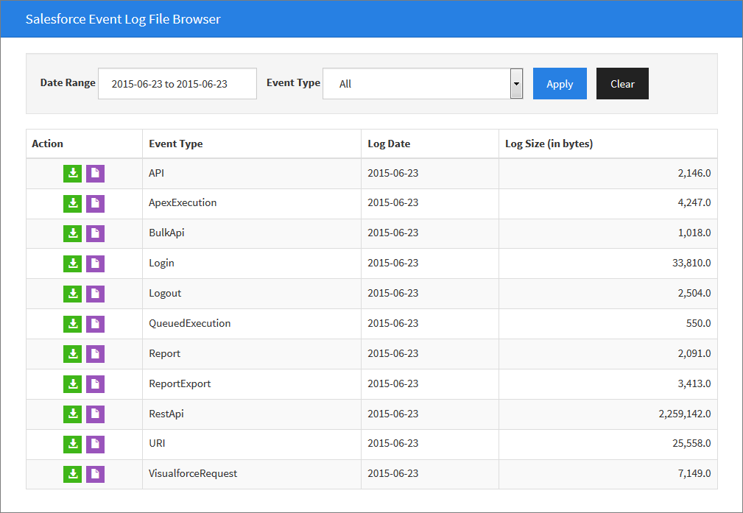Open the URI log viewer icon
The image size is (743, 513).
coord(94,444)
